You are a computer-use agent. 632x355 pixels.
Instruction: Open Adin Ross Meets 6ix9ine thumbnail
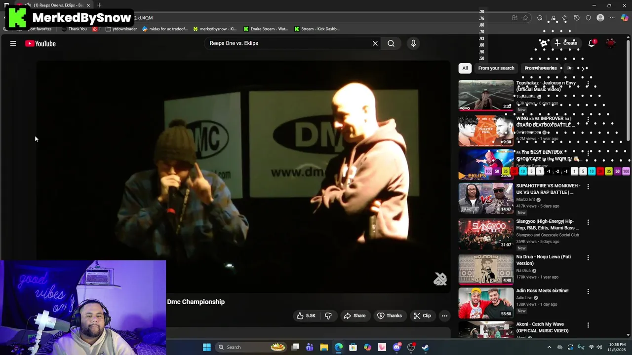[486, 303]
